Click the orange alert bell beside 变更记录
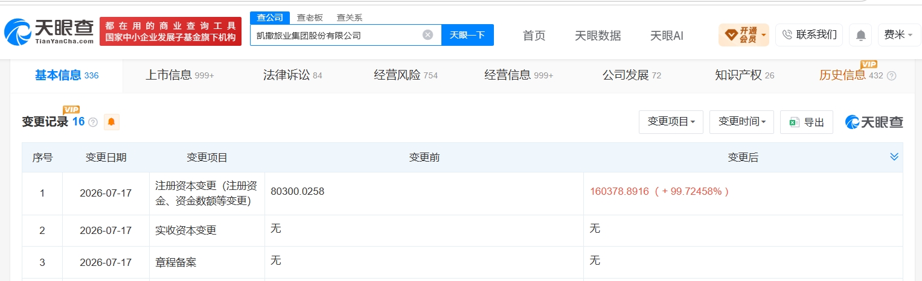 (x=111, y=122)
